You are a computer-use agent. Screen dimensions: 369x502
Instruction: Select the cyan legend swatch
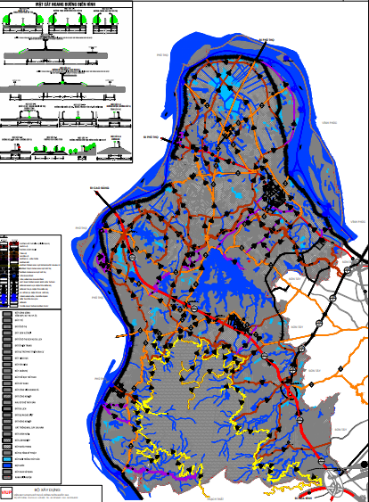(x=7, y=459)
